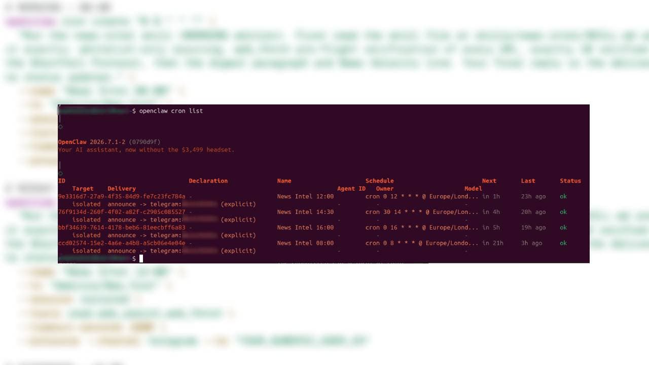Click the '19h ago' last-run value

[x=533, y=228]
